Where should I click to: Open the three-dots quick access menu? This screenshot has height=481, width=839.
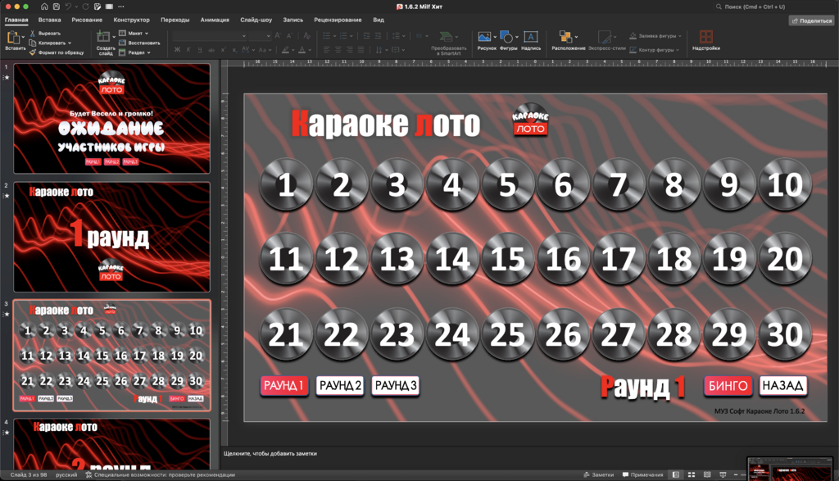click(121, 7)
